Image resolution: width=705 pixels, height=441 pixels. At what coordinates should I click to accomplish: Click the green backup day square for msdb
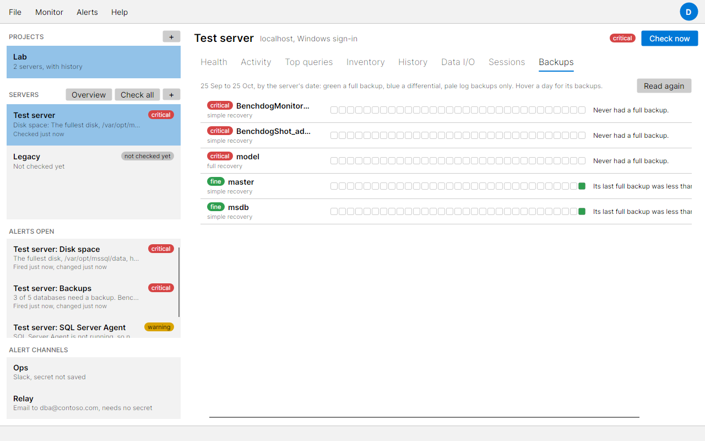tap(582, 212)
